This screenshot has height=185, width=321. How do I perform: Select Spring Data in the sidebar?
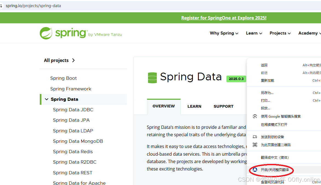(x=64, y=99)
